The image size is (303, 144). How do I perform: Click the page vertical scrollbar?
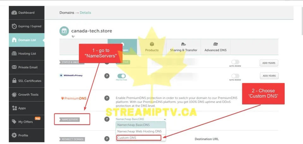302,20
